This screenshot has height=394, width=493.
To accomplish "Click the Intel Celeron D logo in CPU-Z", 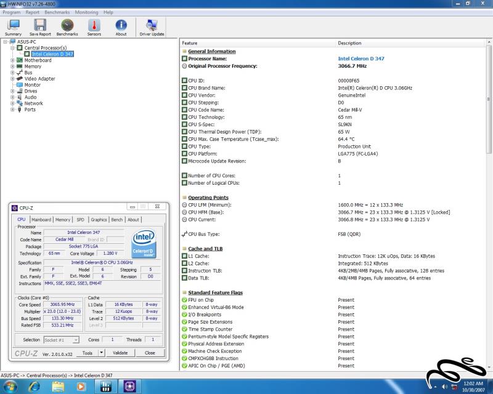I will pos(144,244).
